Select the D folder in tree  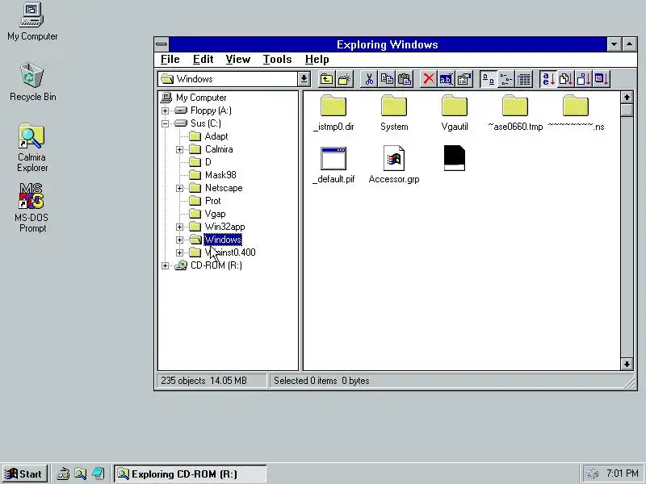click(208, 162)
